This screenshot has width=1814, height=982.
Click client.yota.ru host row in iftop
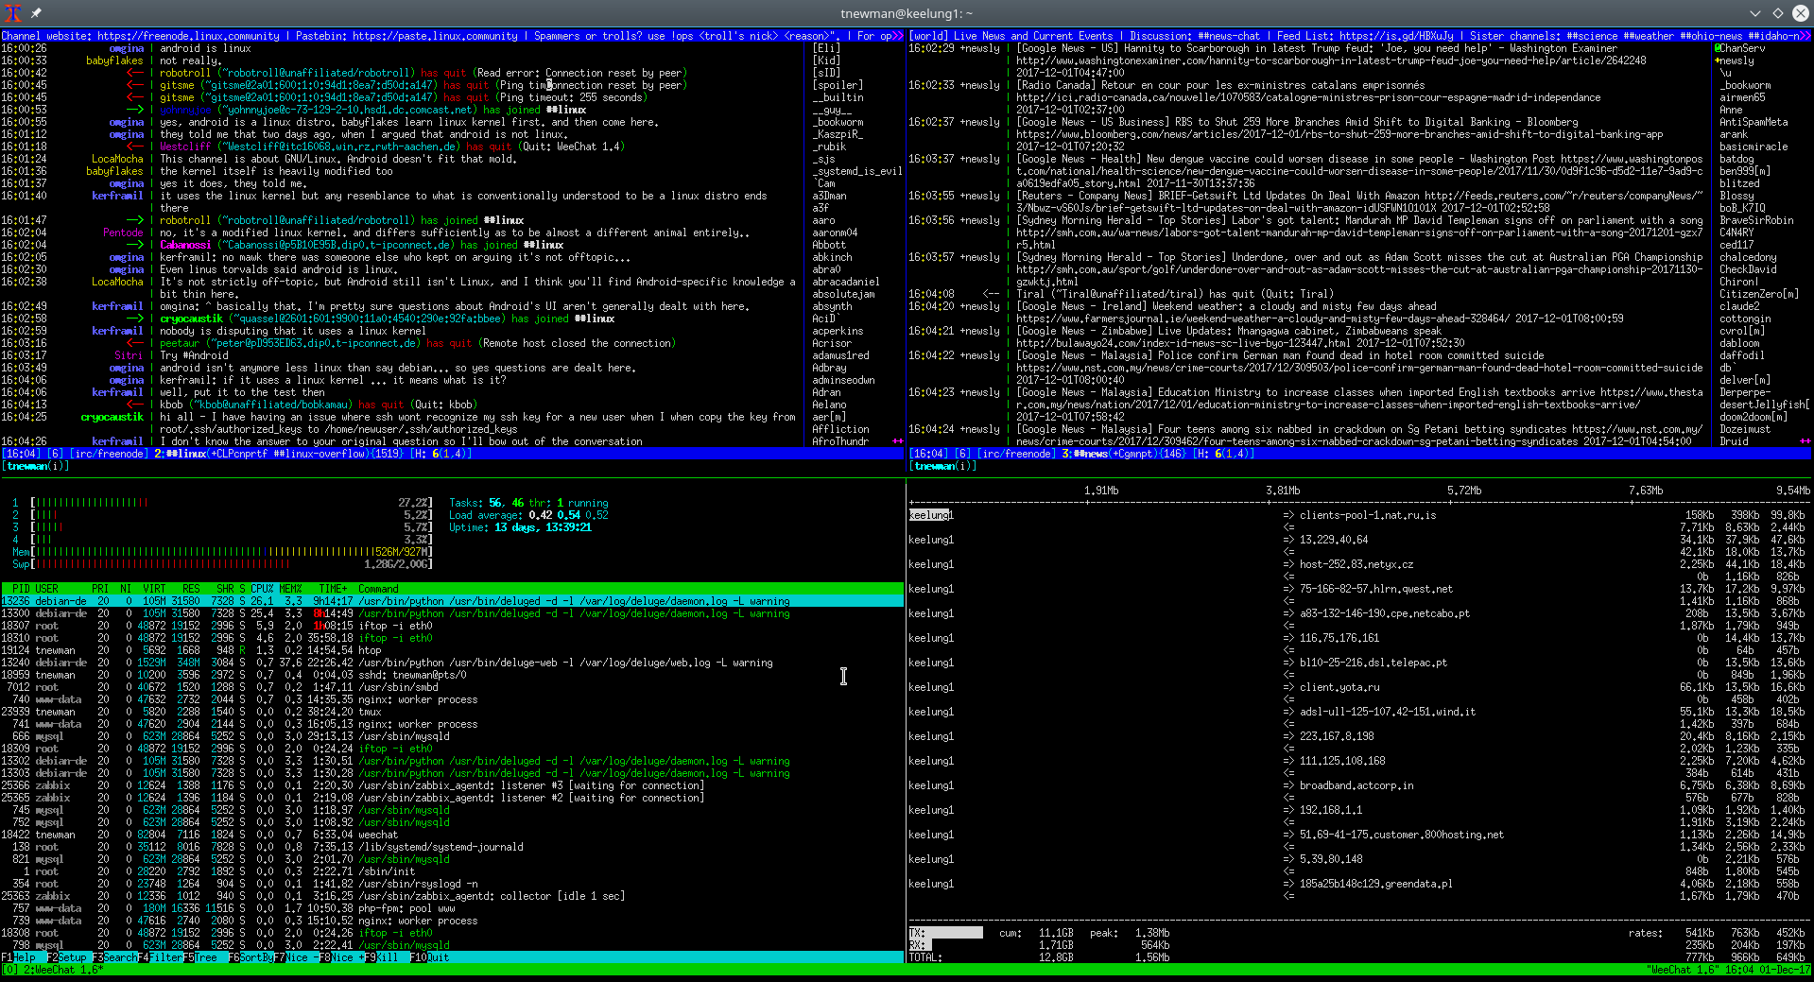(x=1339, y=687)
